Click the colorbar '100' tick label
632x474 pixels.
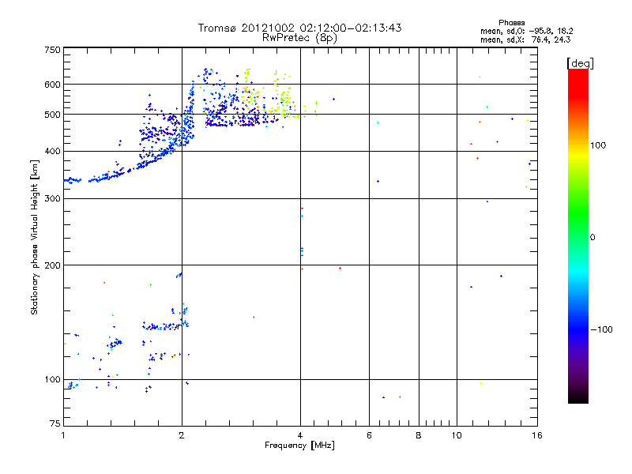coord(598,145)
